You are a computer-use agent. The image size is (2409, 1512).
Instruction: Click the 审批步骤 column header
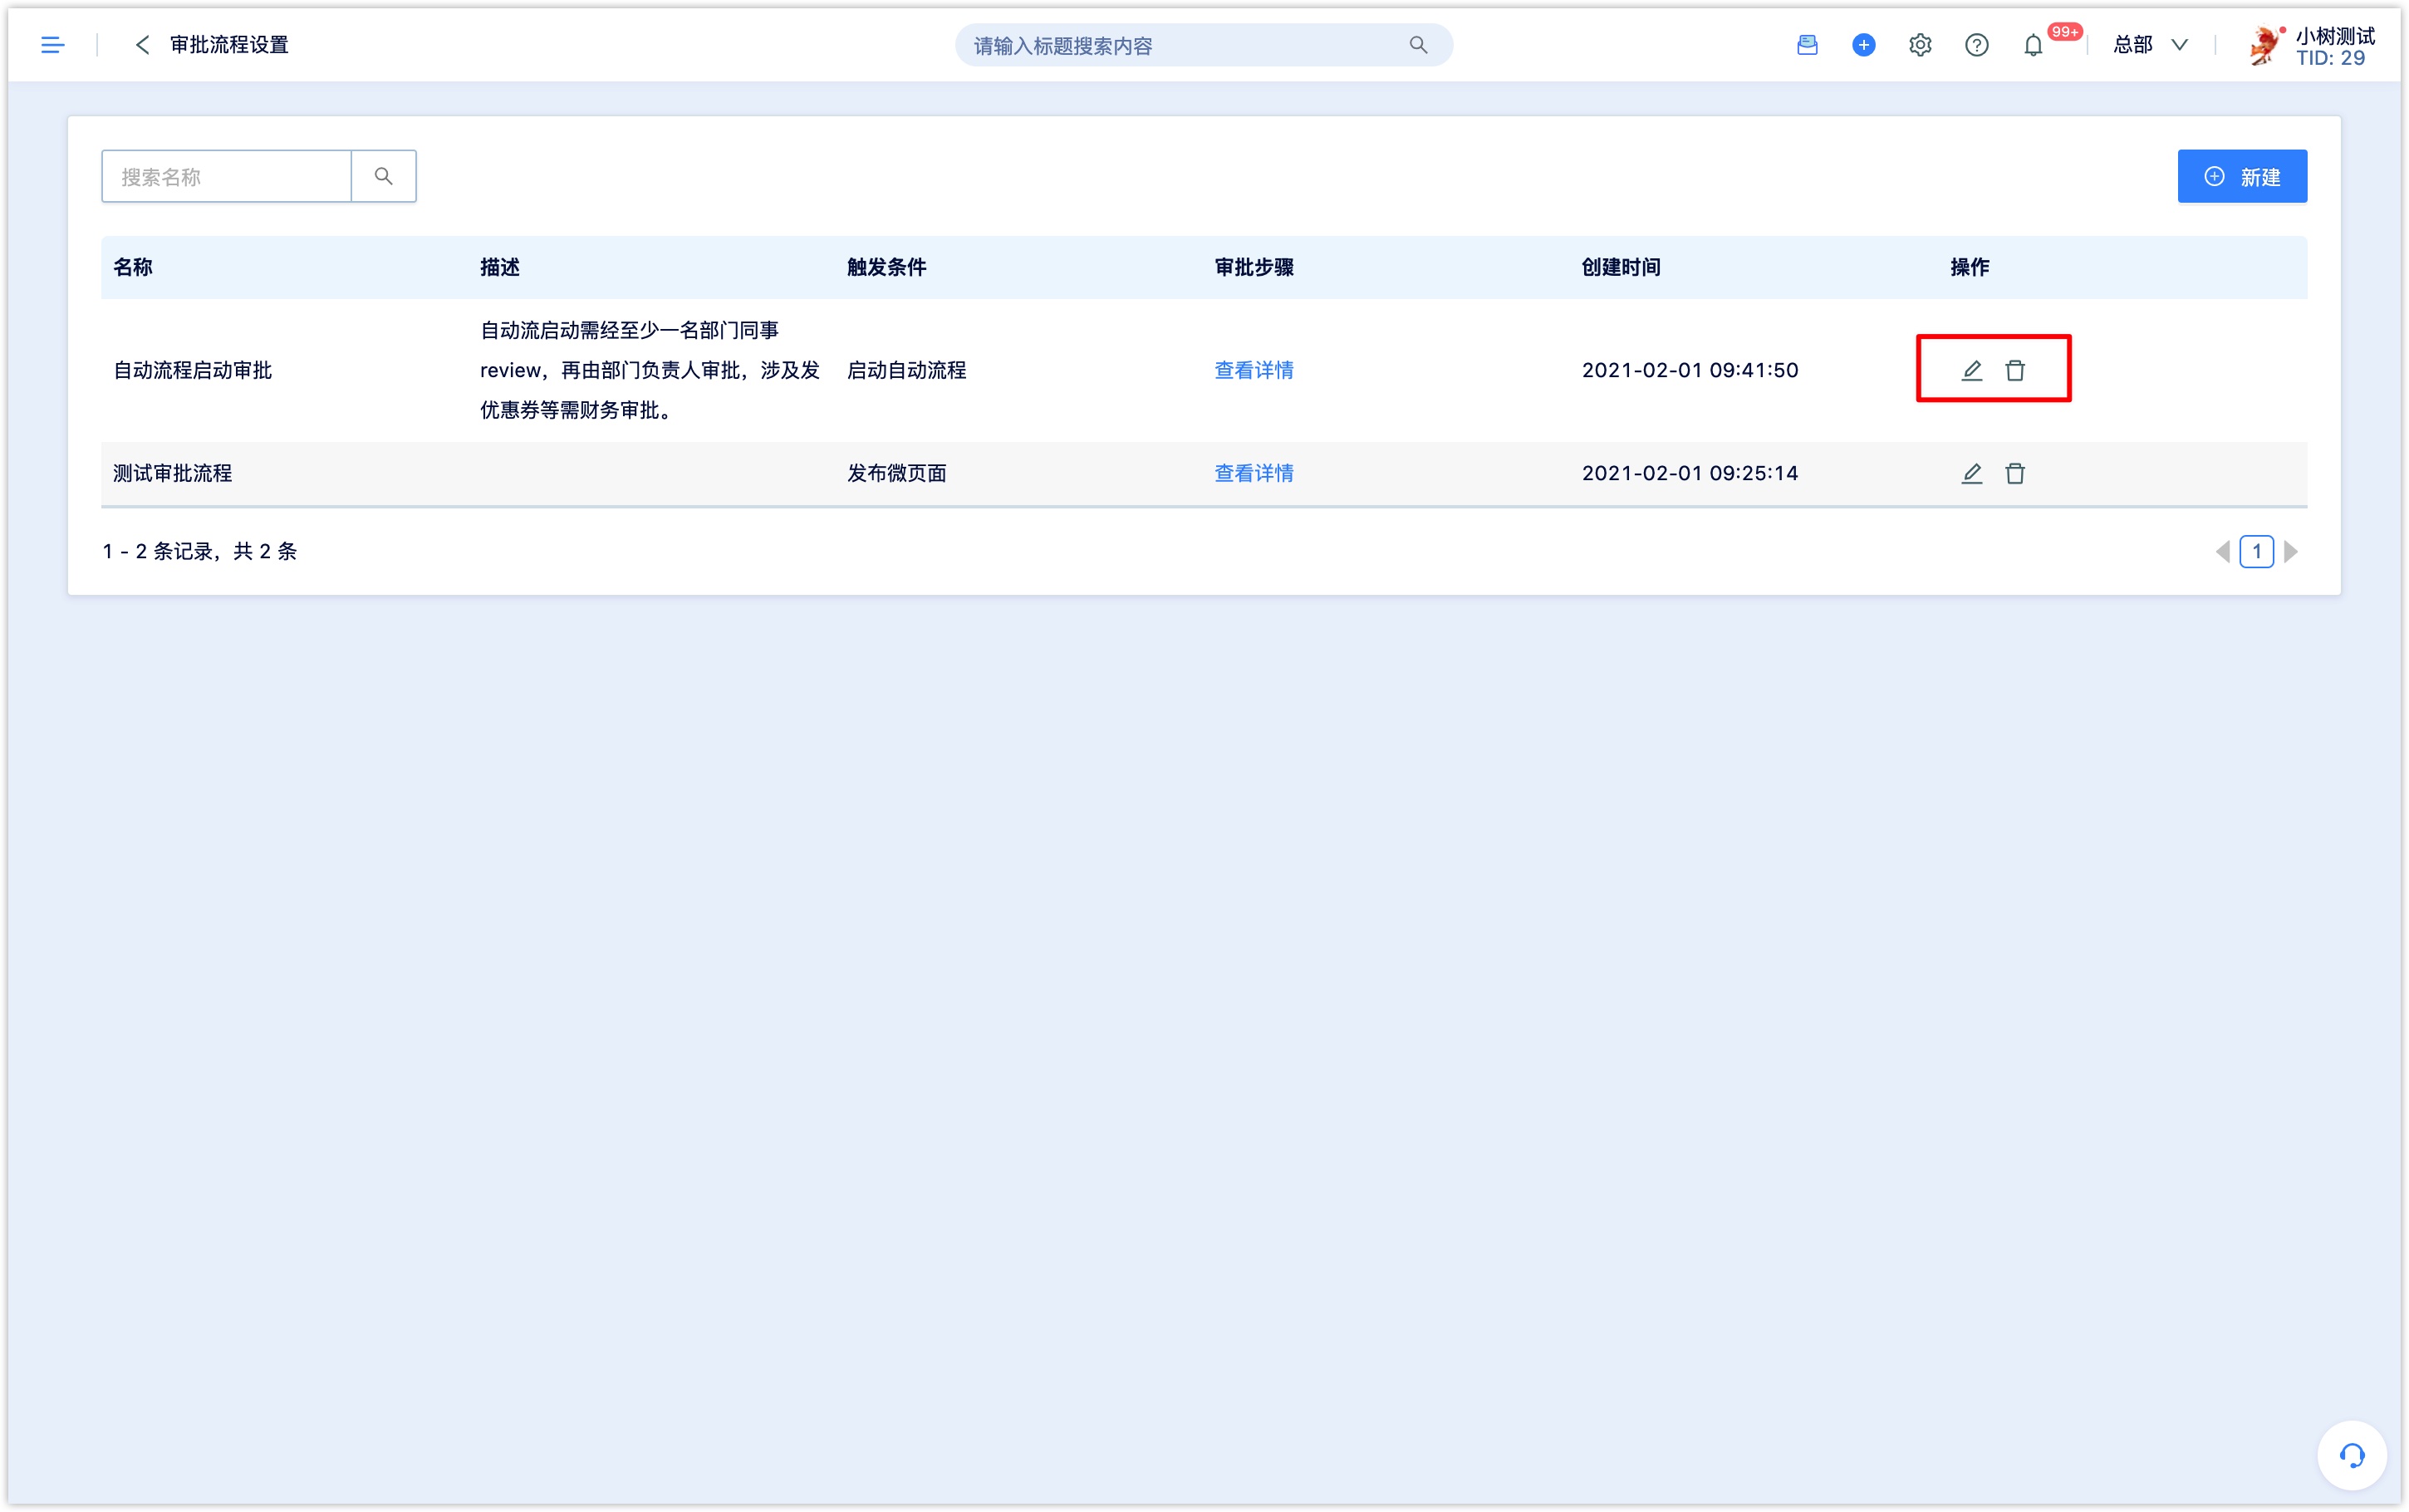pos(1254,267)
